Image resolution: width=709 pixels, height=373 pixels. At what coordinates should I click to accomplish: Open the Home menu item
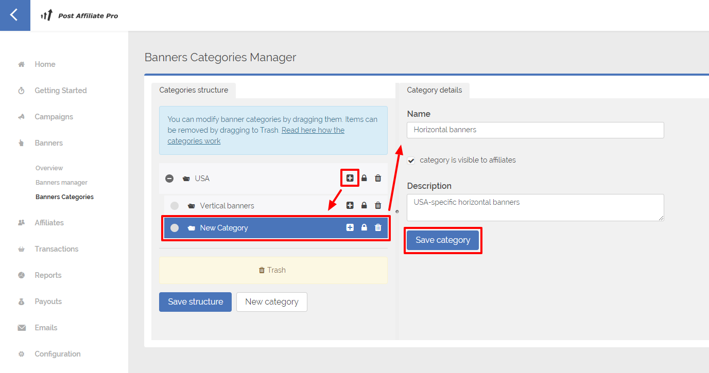click(45, 64)
